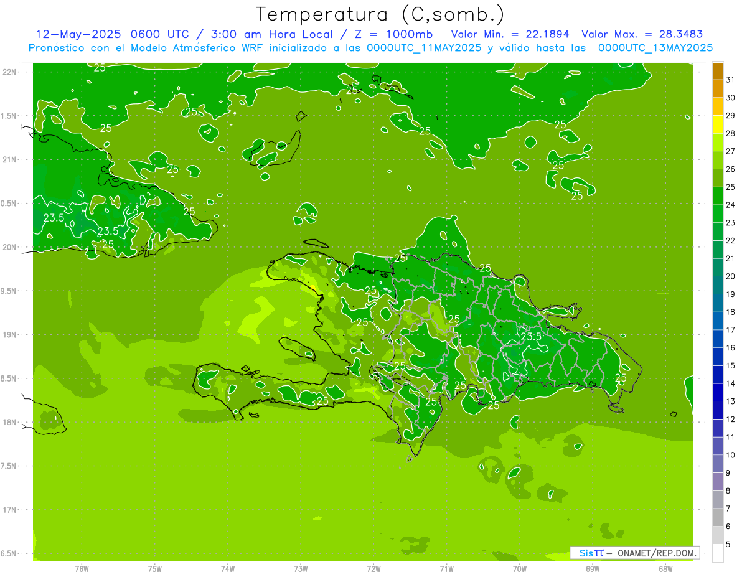
Task: Click the 18 label on the color scale
Action: pos(730,312)
